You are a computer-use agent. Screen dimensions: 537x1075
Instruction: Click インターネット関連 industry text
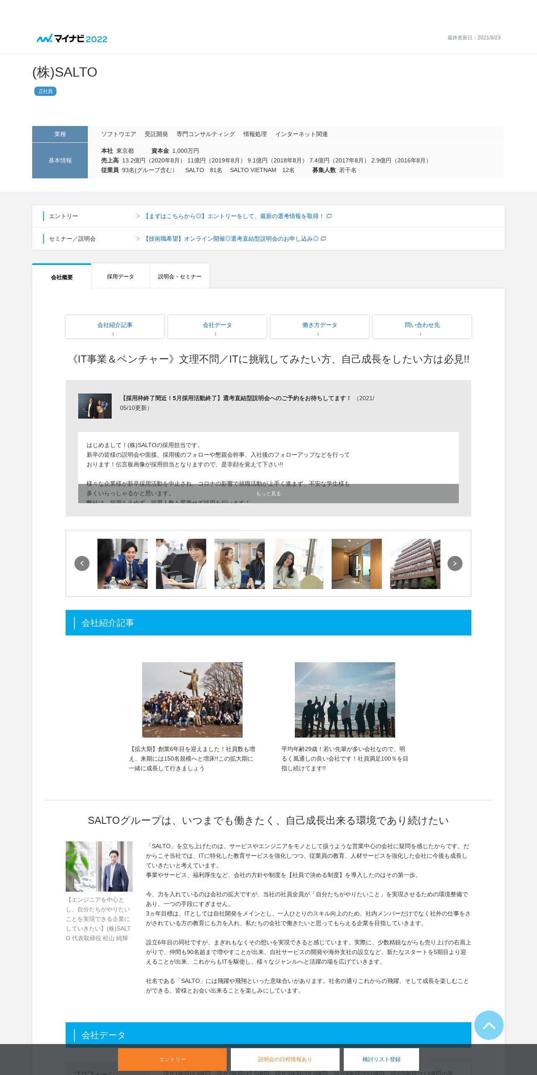click(302, 134)
